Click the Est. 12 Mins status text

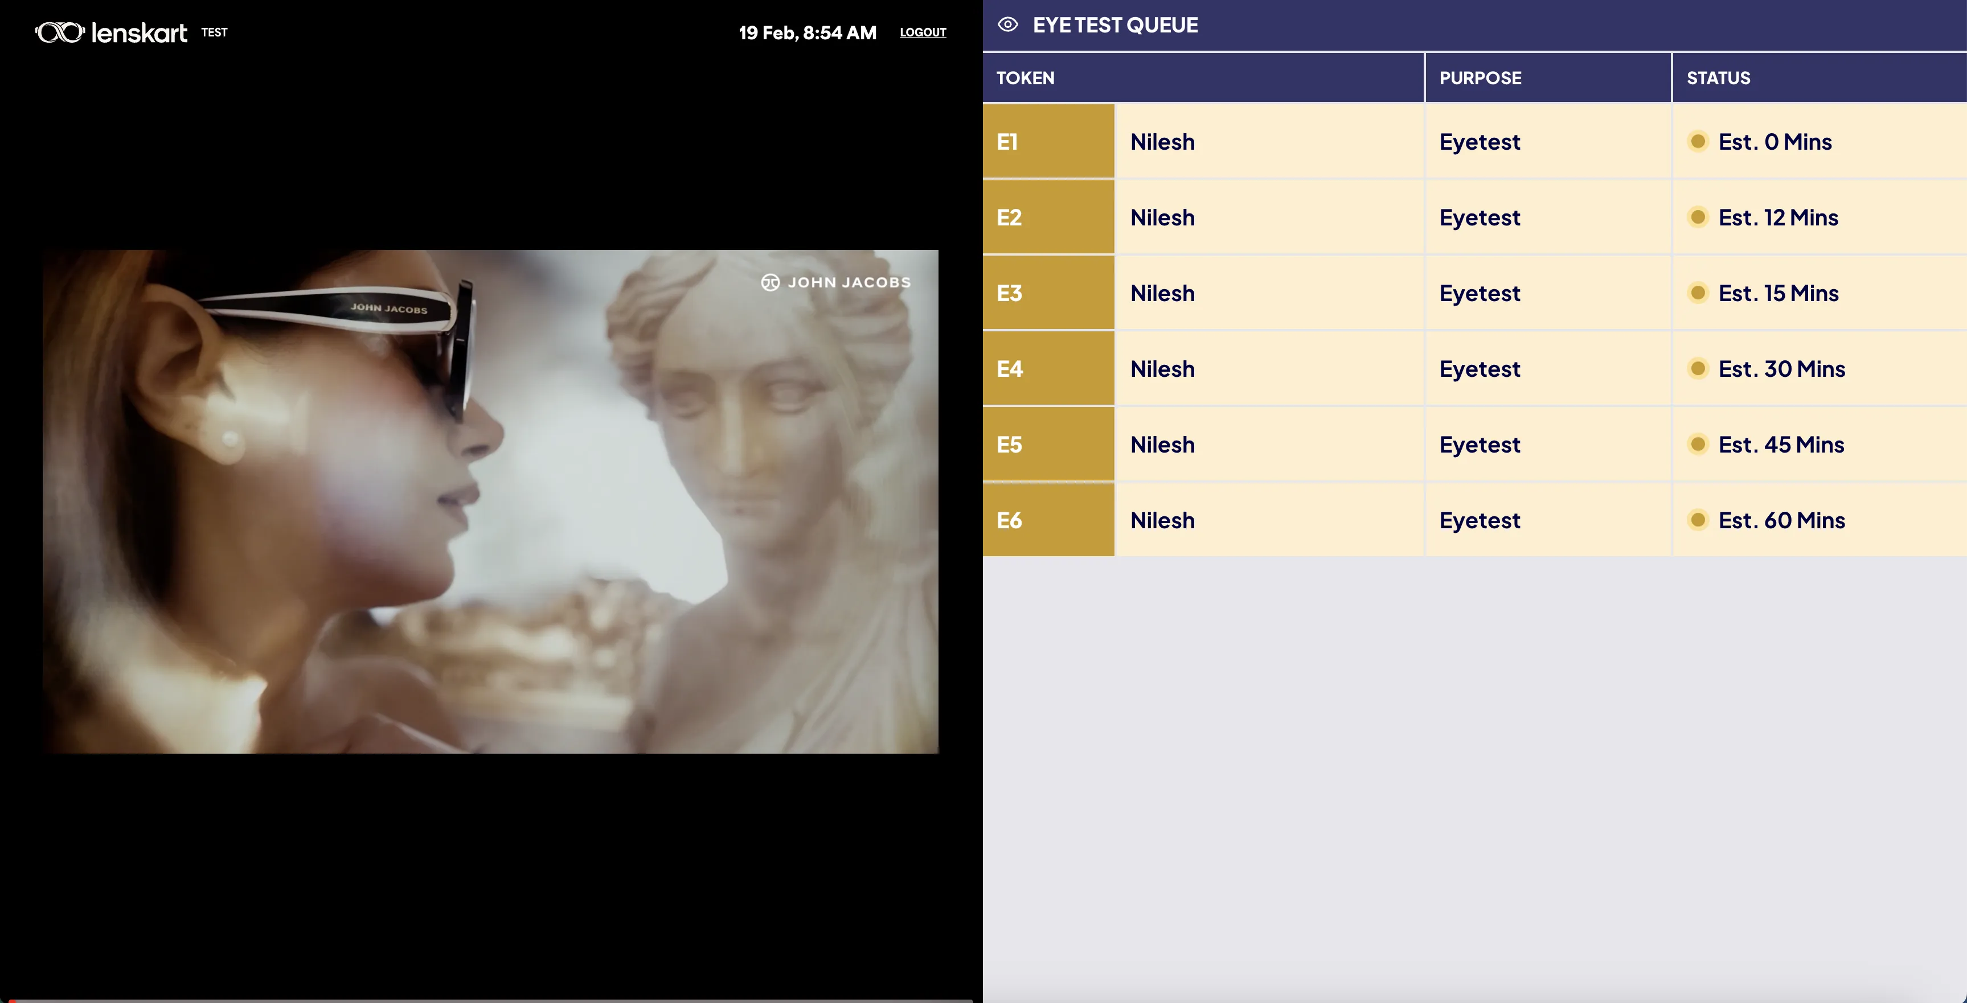pos(1777,217)
